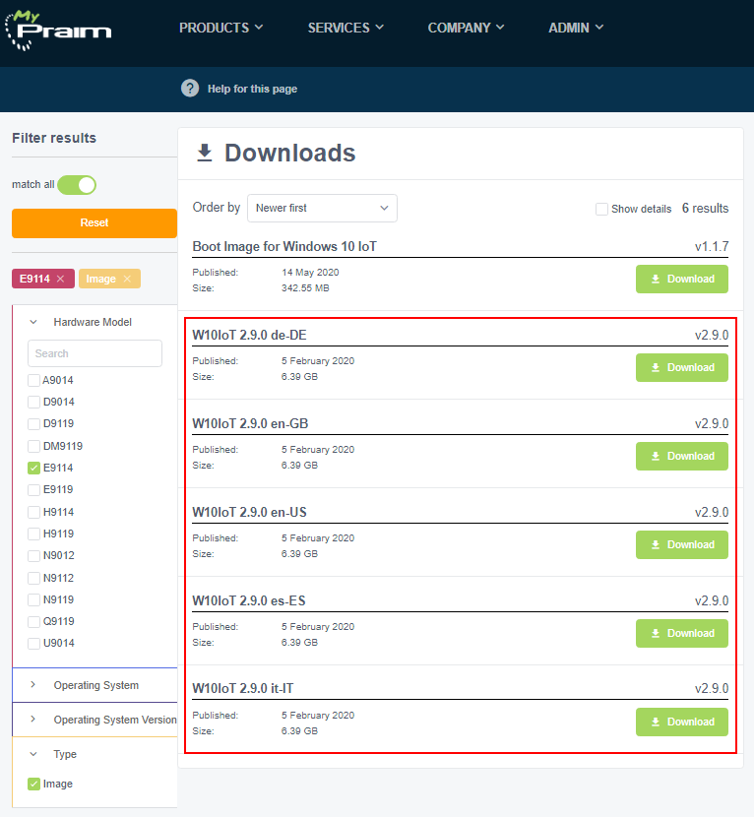Download W10IoT 2.9.0 en-GB image
Image resolution: width=754 pixels, height=817 pixels.
click(x=681, y=457)
